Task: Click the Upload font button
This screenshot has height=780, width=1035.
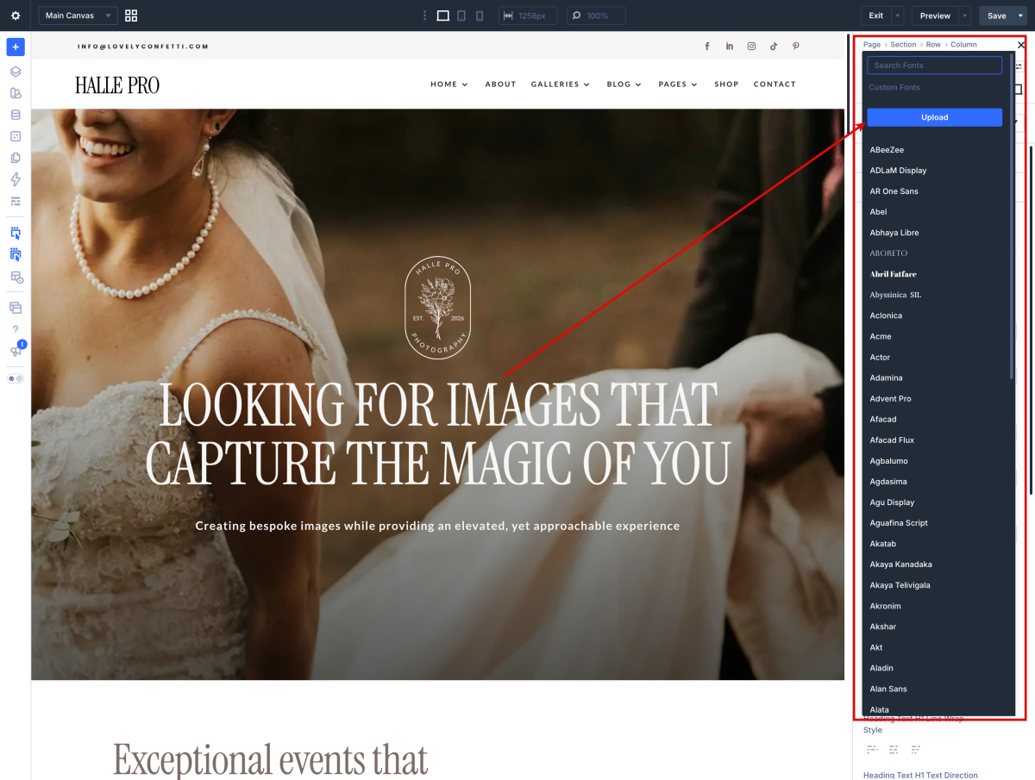Action: pos(934,117)
